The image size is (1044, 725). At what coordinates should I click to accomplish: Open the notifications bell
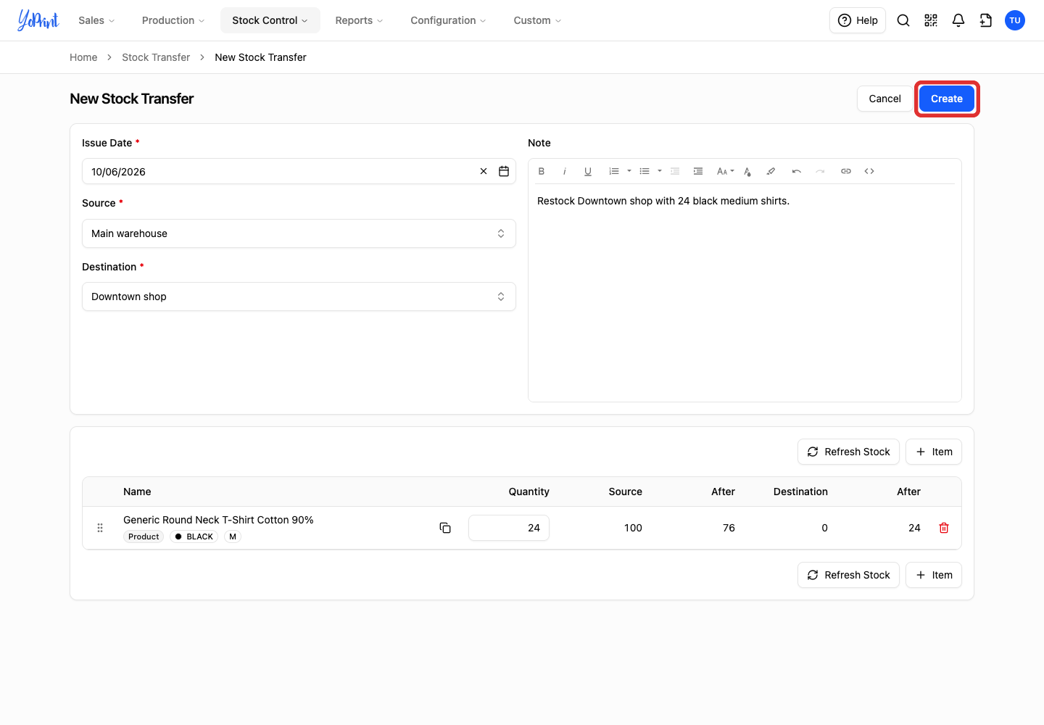pos(958,20)
